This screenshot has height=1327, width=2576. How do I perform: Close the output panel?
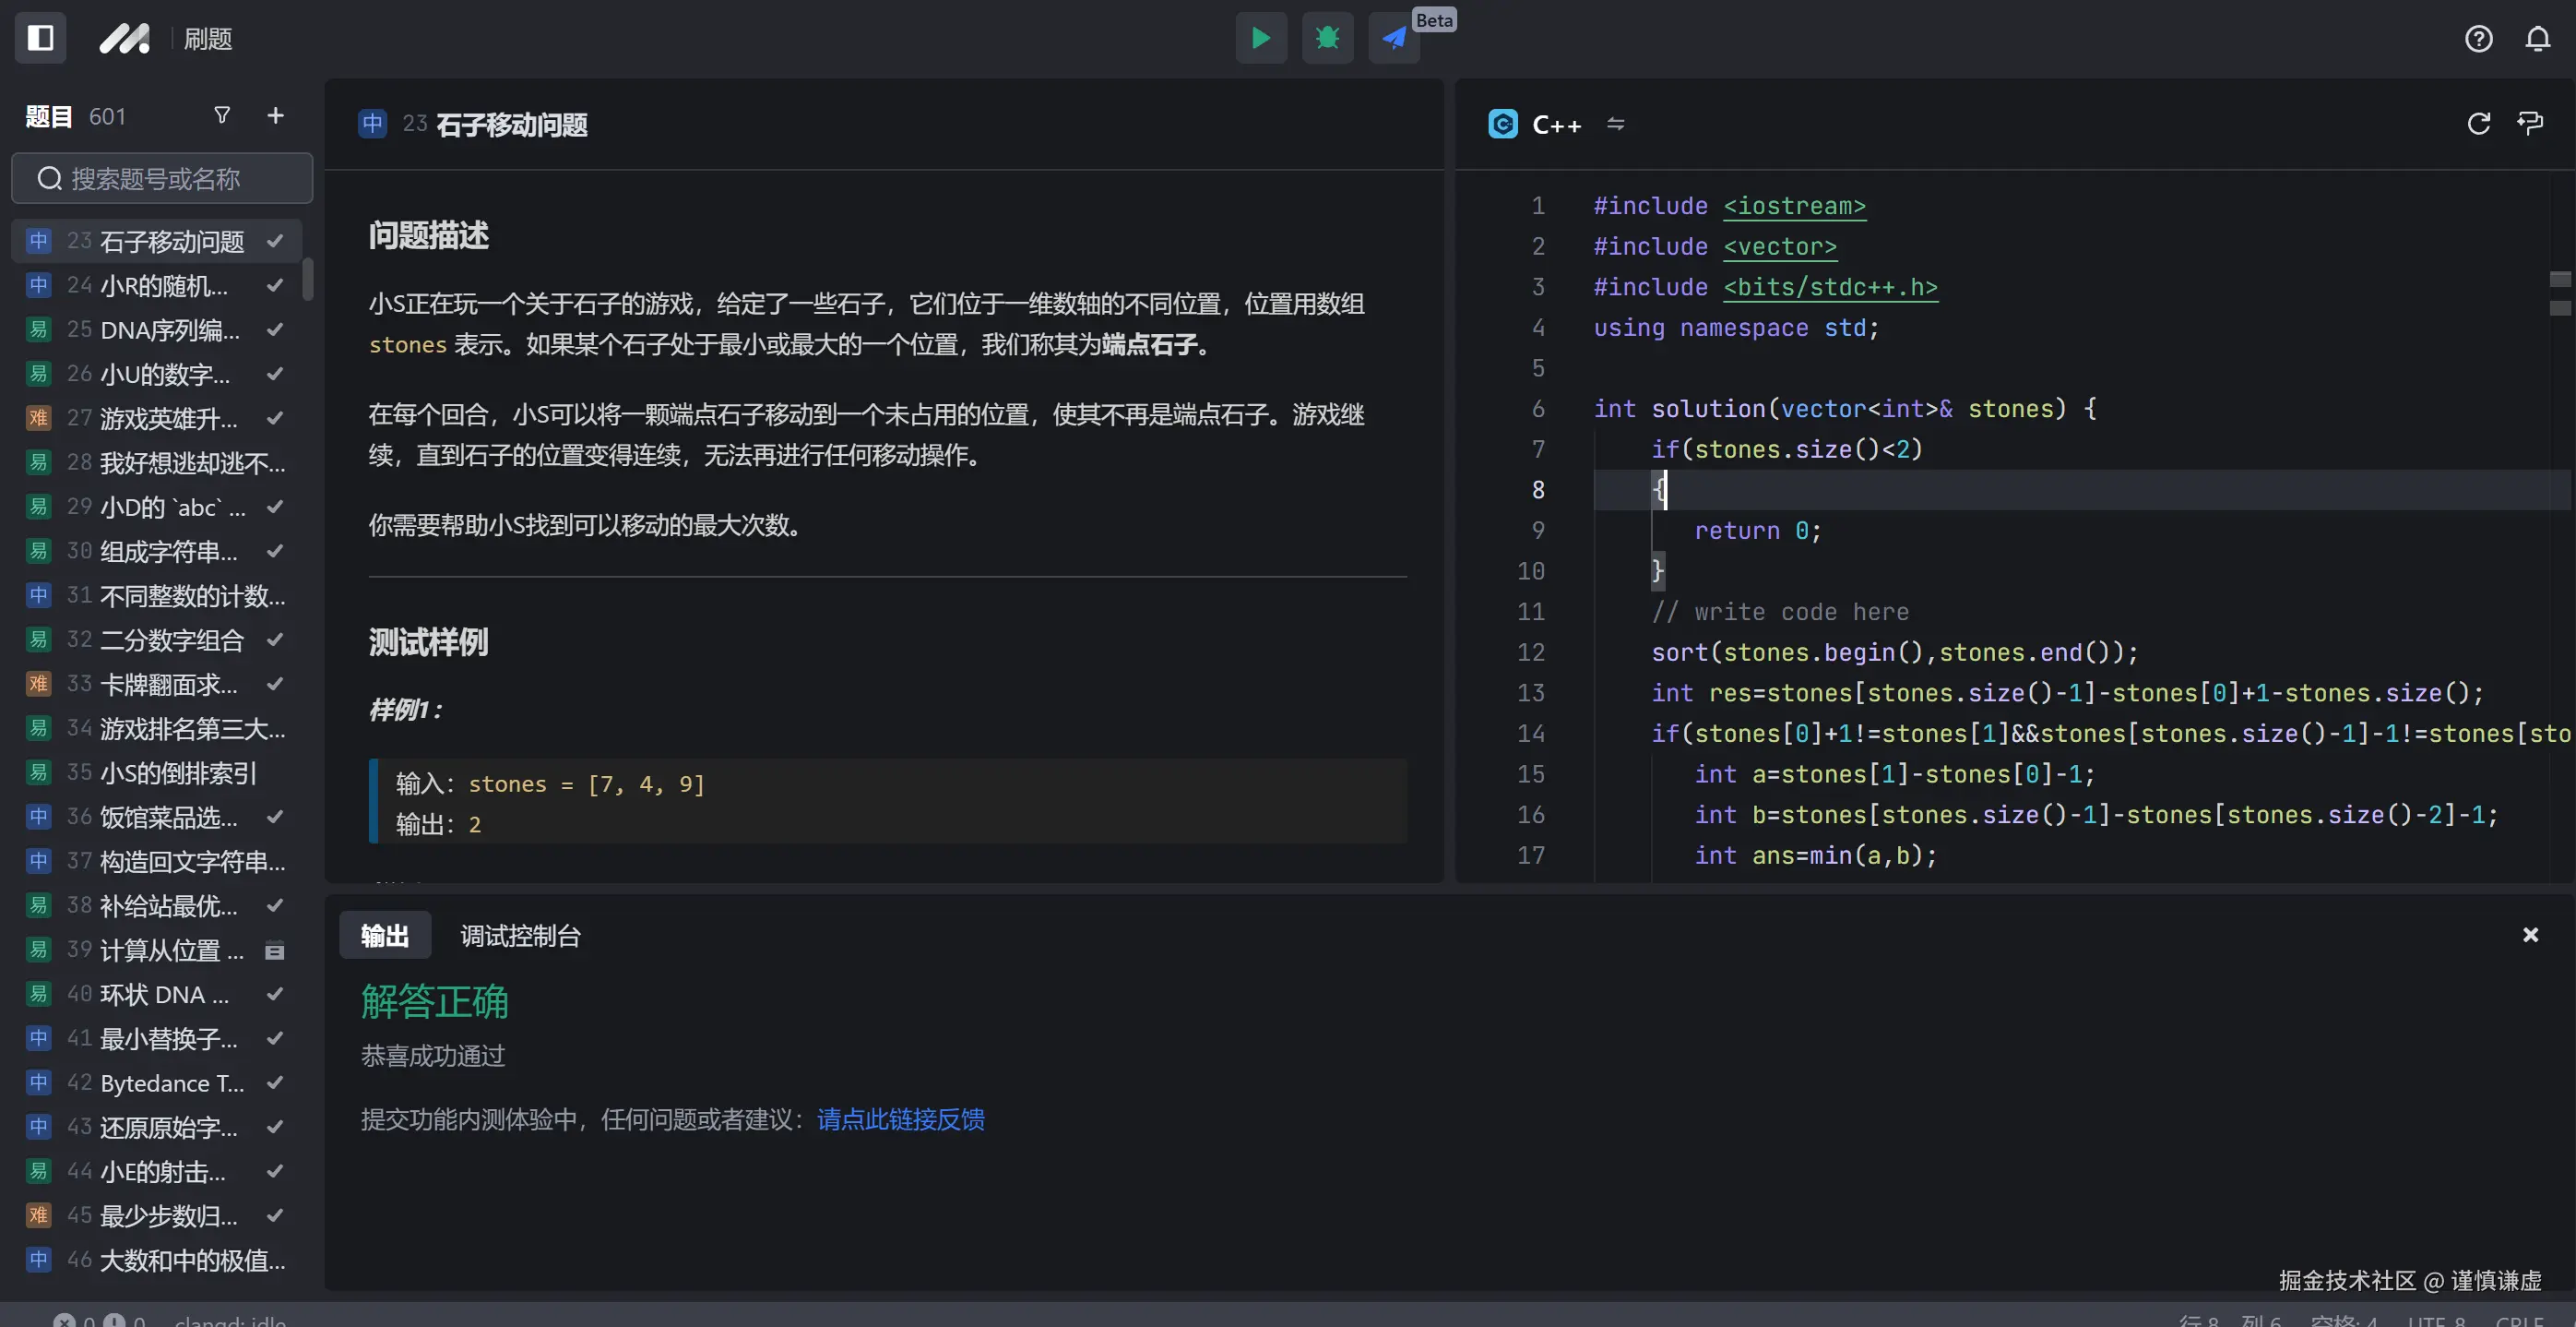tap(2531, 935)
